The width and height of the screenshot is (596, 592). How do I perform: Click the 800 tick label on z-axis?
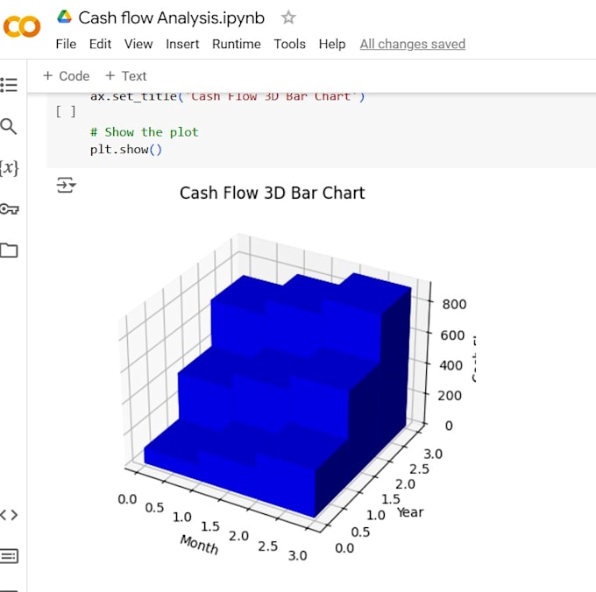click(454, 304)
